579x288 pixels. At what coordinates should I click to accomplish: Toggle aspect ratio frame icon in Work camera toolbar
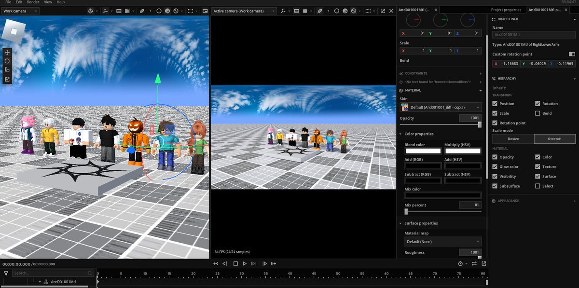tap(118, 11)
